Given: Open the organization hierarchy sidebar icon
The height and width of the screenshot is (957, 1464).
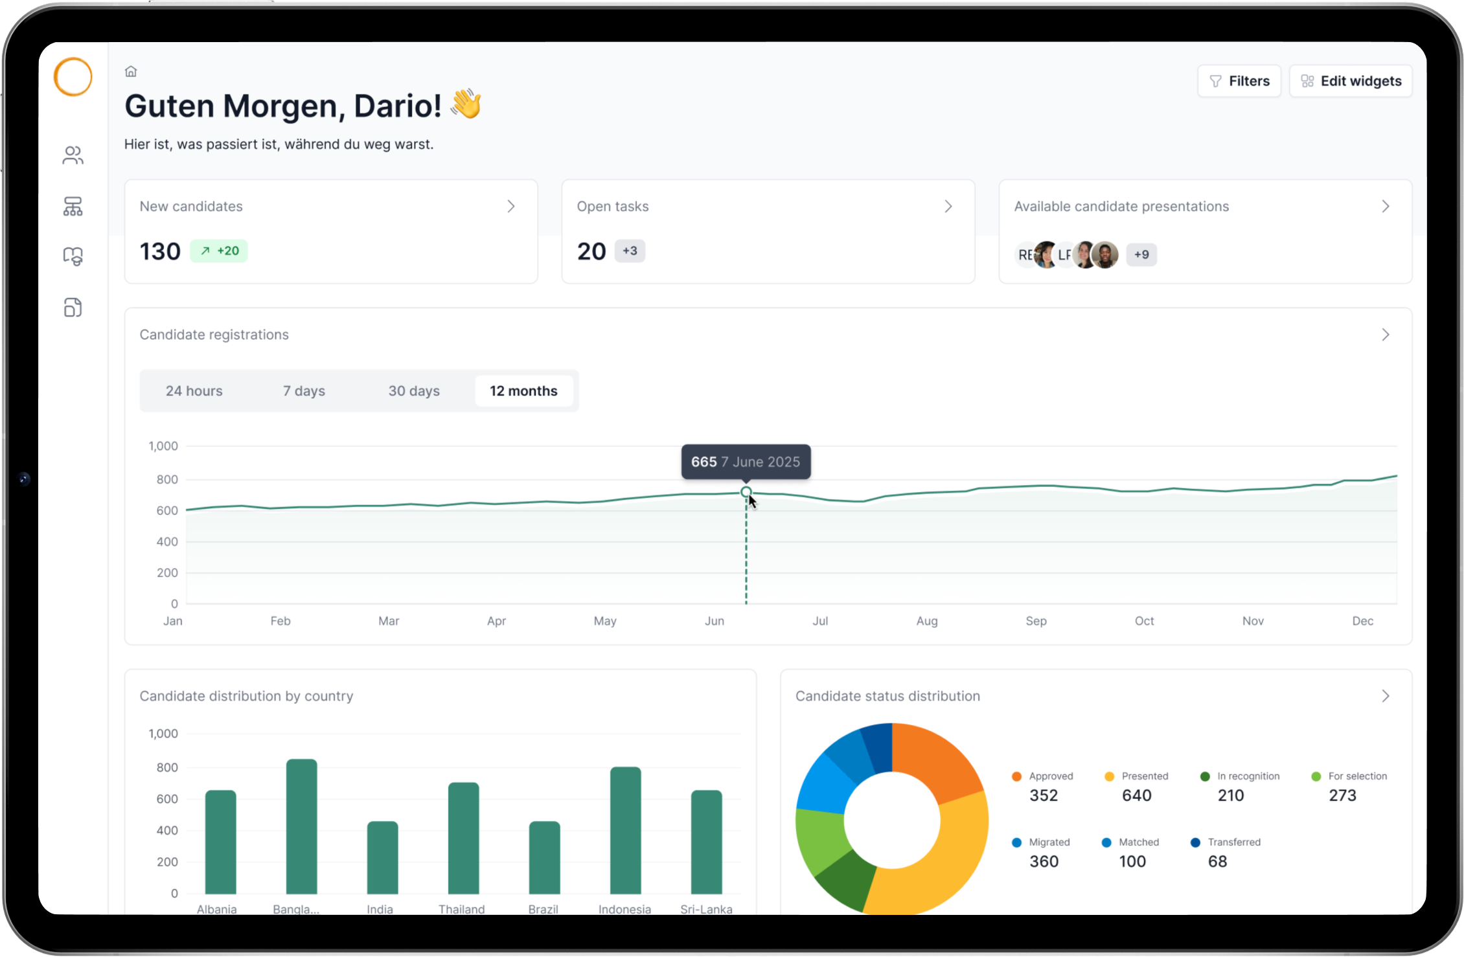Looking at the screenshot, I should [x=73, y=207].
